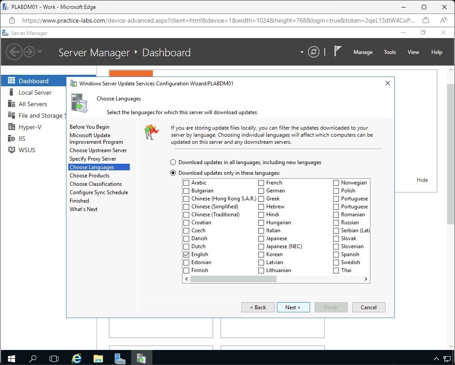The image size is (455, 365).
Task: Select download updates in all languages option
Action: (x=173, y=162)
